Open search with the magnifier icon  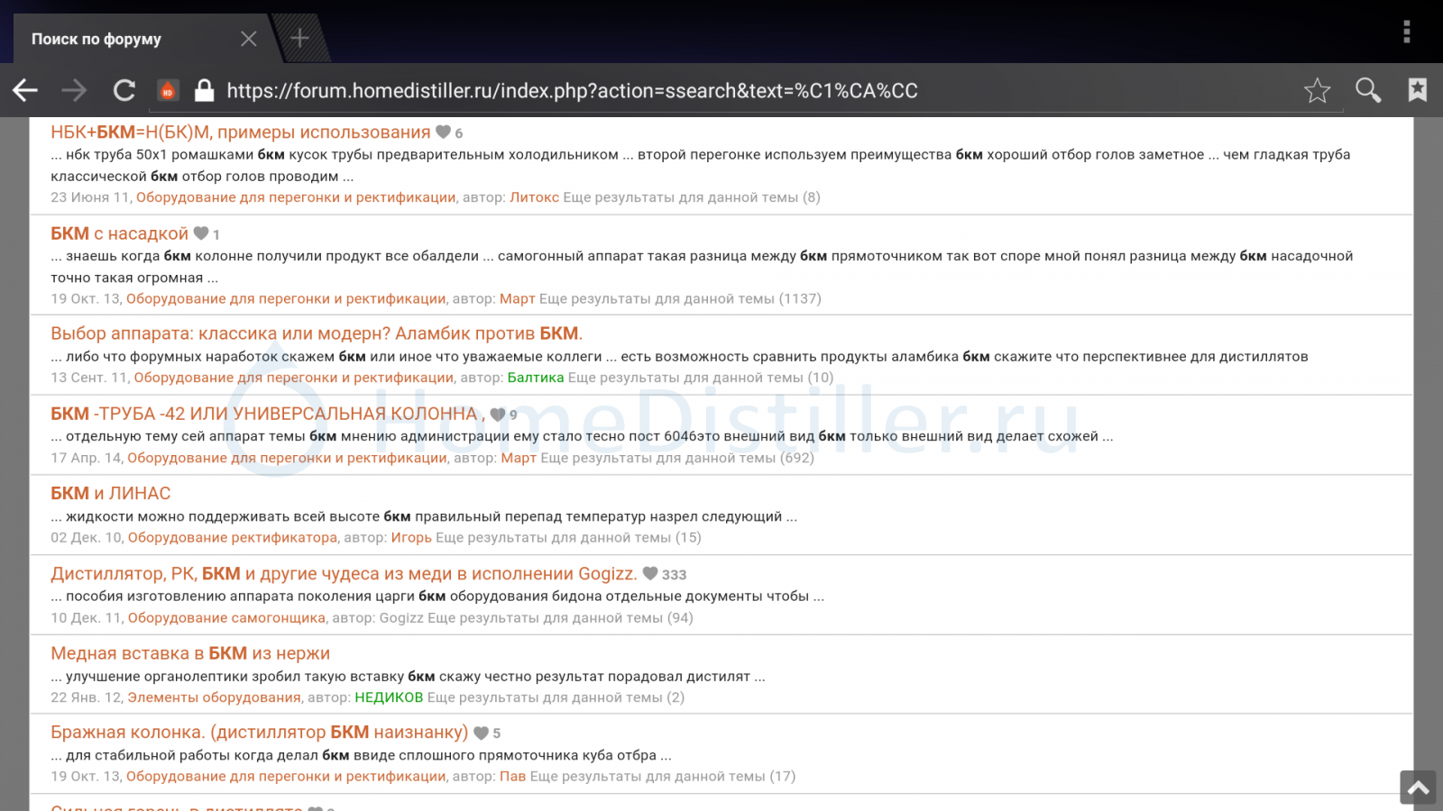[1368, 90]
